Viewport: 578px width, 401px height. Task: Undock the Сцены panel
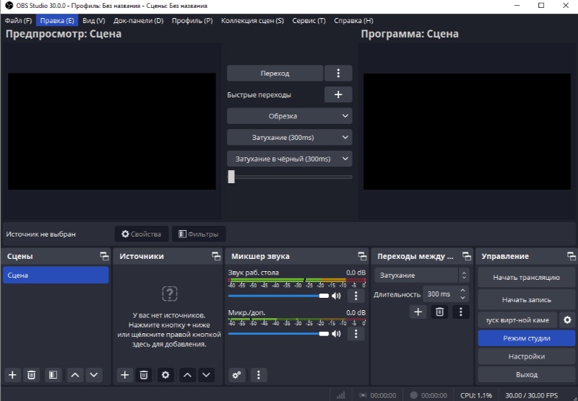[x=104, y=256]
